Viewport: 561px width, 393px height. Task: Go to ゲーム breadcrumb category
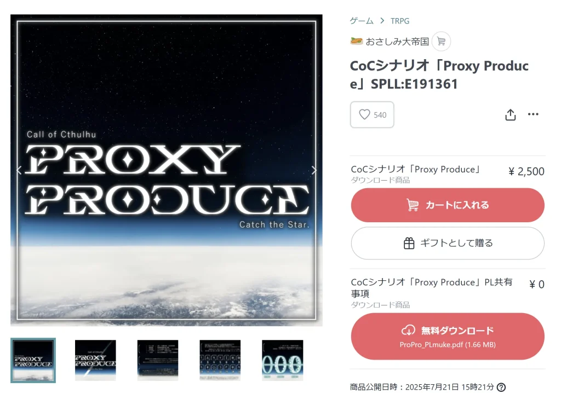click(362, 21)
